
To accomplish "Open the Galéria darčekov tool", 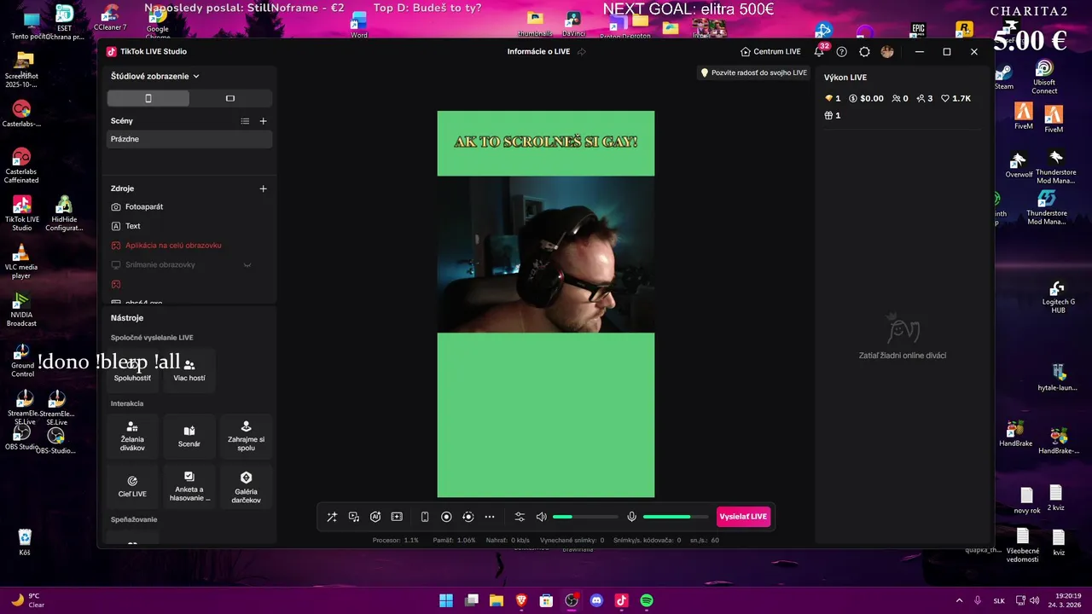I will (247, 486).
